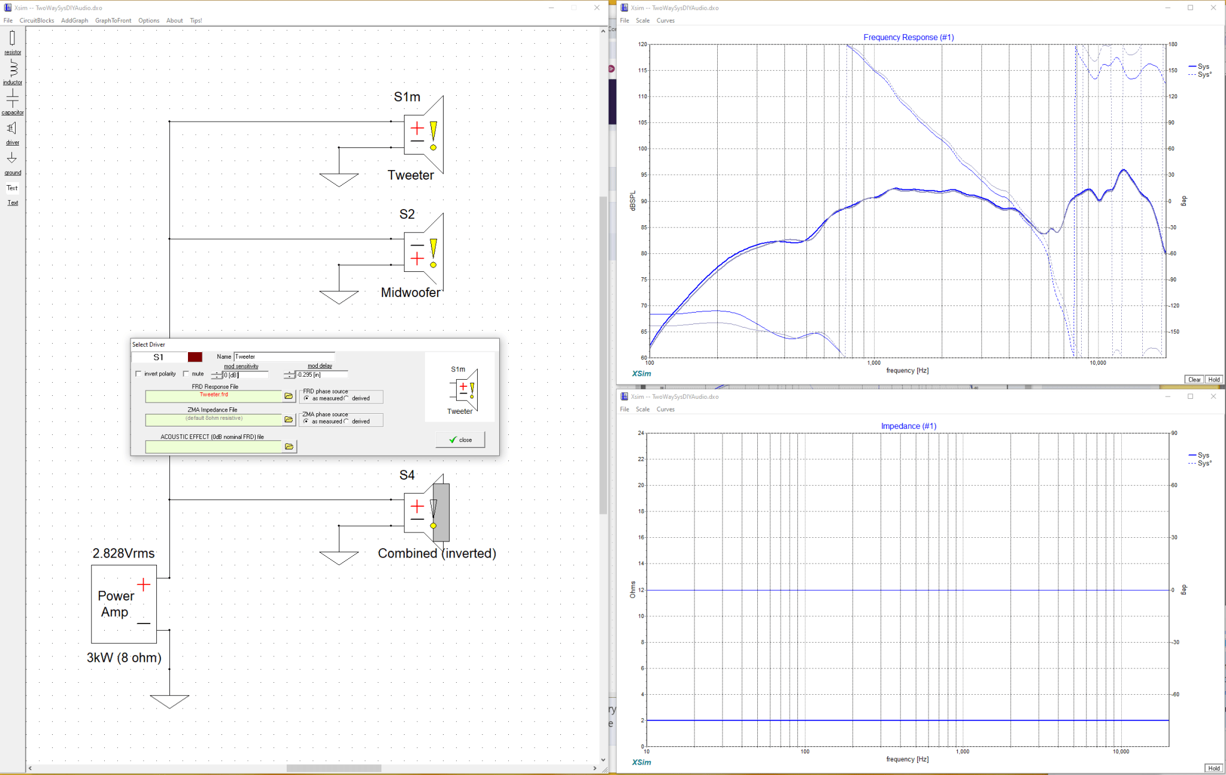Browse for ACOUSTIC EFFECT file
Screen dimensions: 1226x775
coord(289,446)
